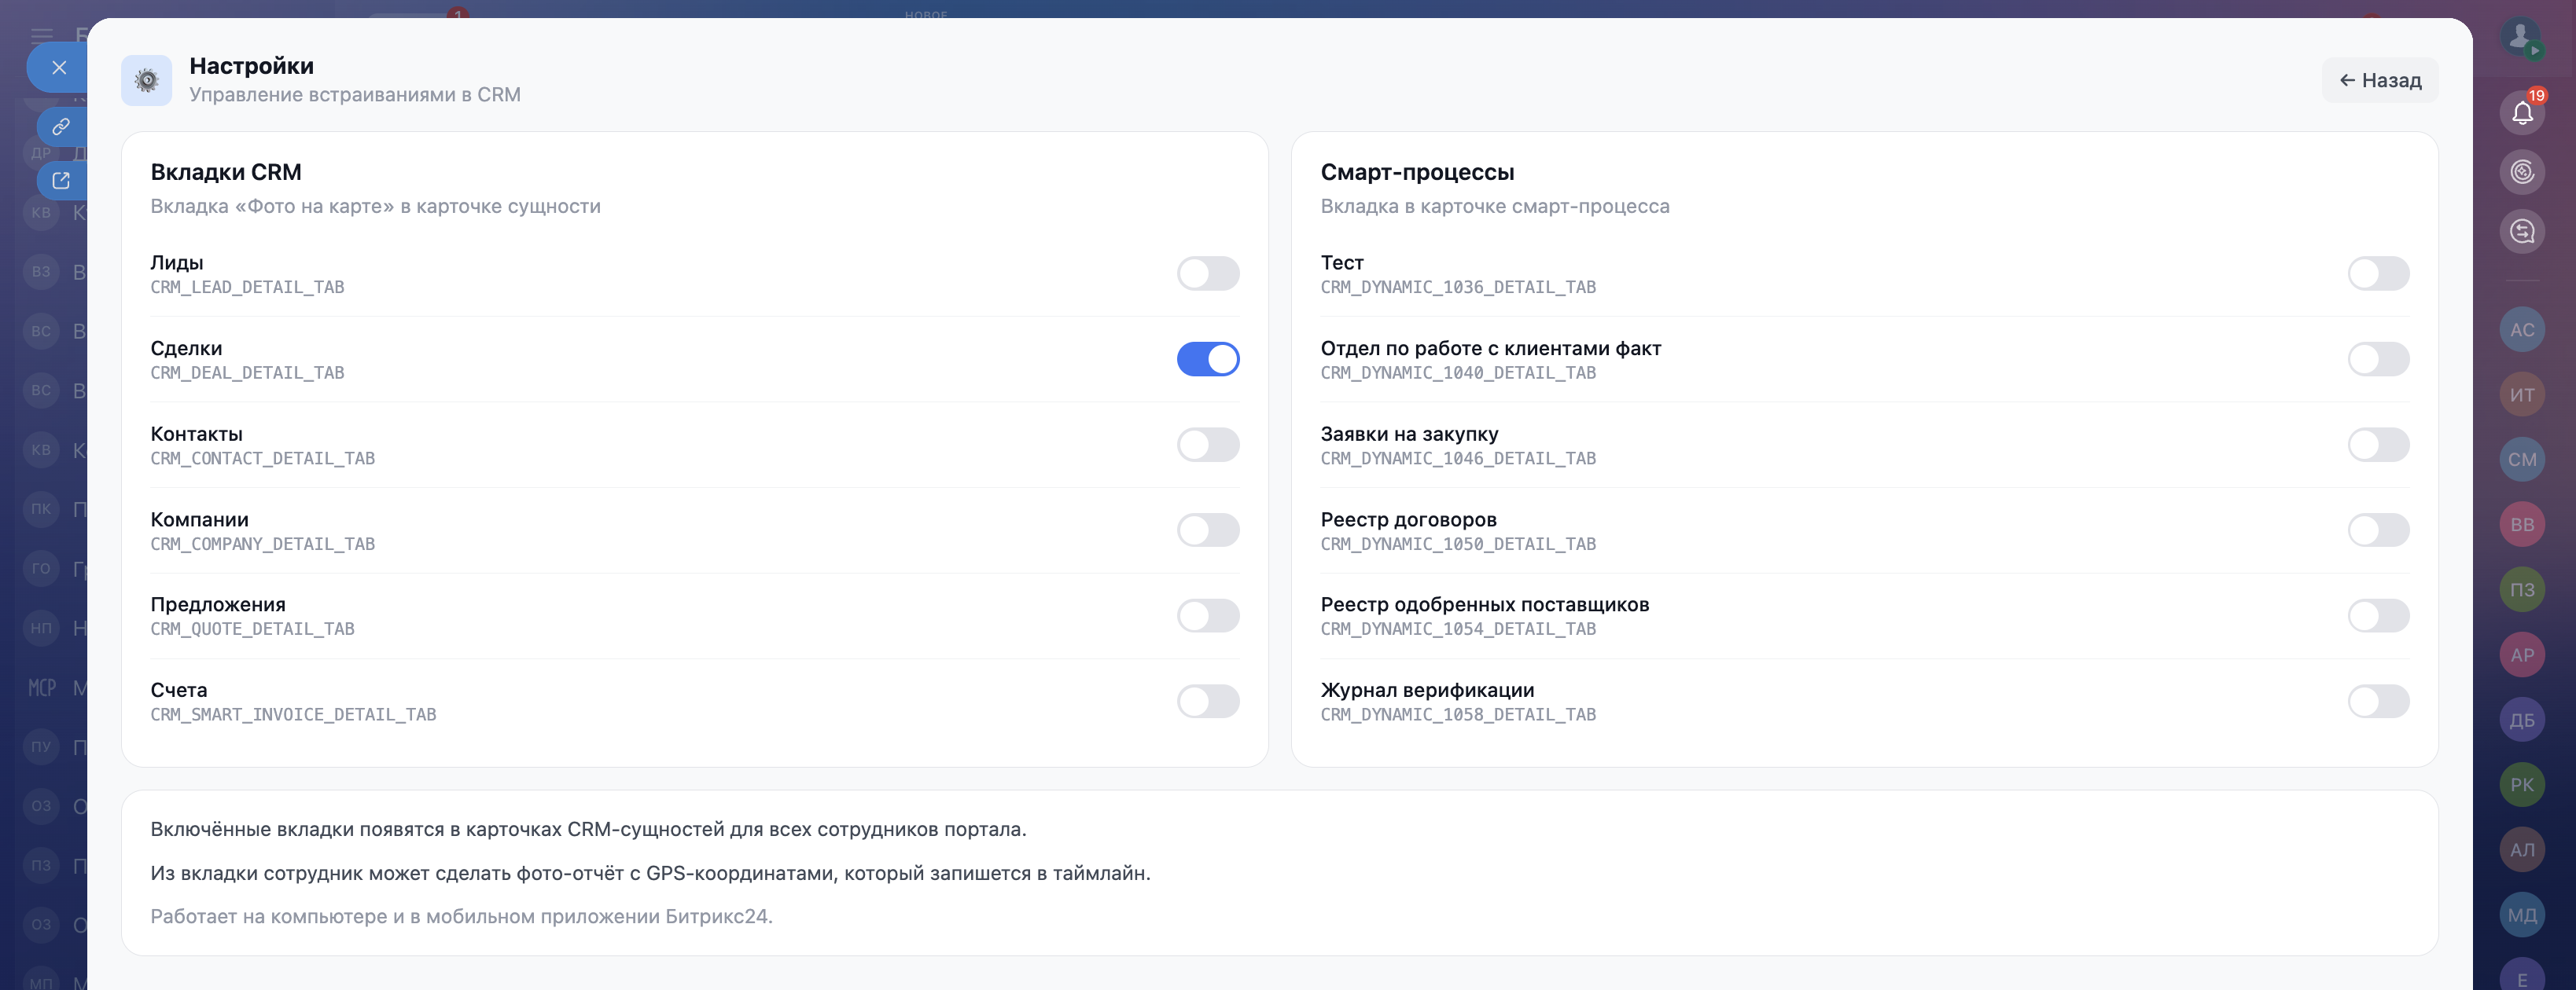Click the АС user avatar in sidebar
This screenshot has height=990, width=2576.
(x=2522, y=331)
